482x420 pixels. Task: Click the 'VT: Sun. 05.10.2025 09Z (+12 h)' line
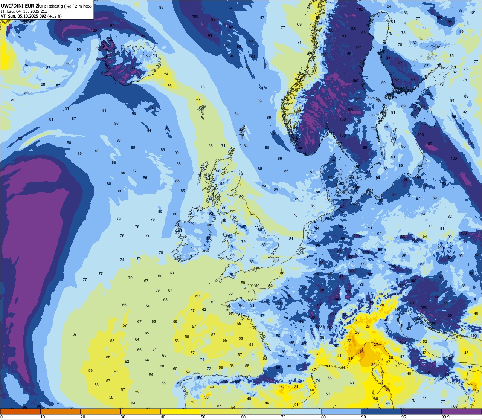pos(31,16)
